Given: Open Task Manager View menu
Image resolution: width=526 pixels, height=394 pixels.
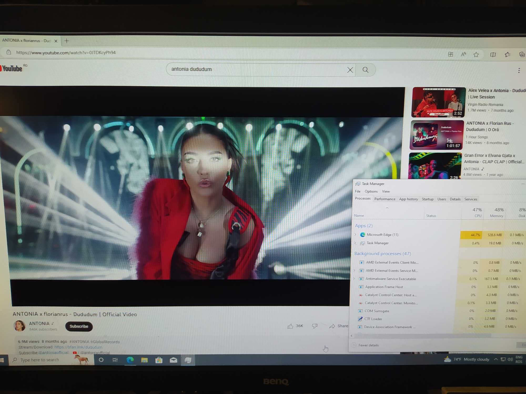Looking at the screenshot, I should pos(386,191).
